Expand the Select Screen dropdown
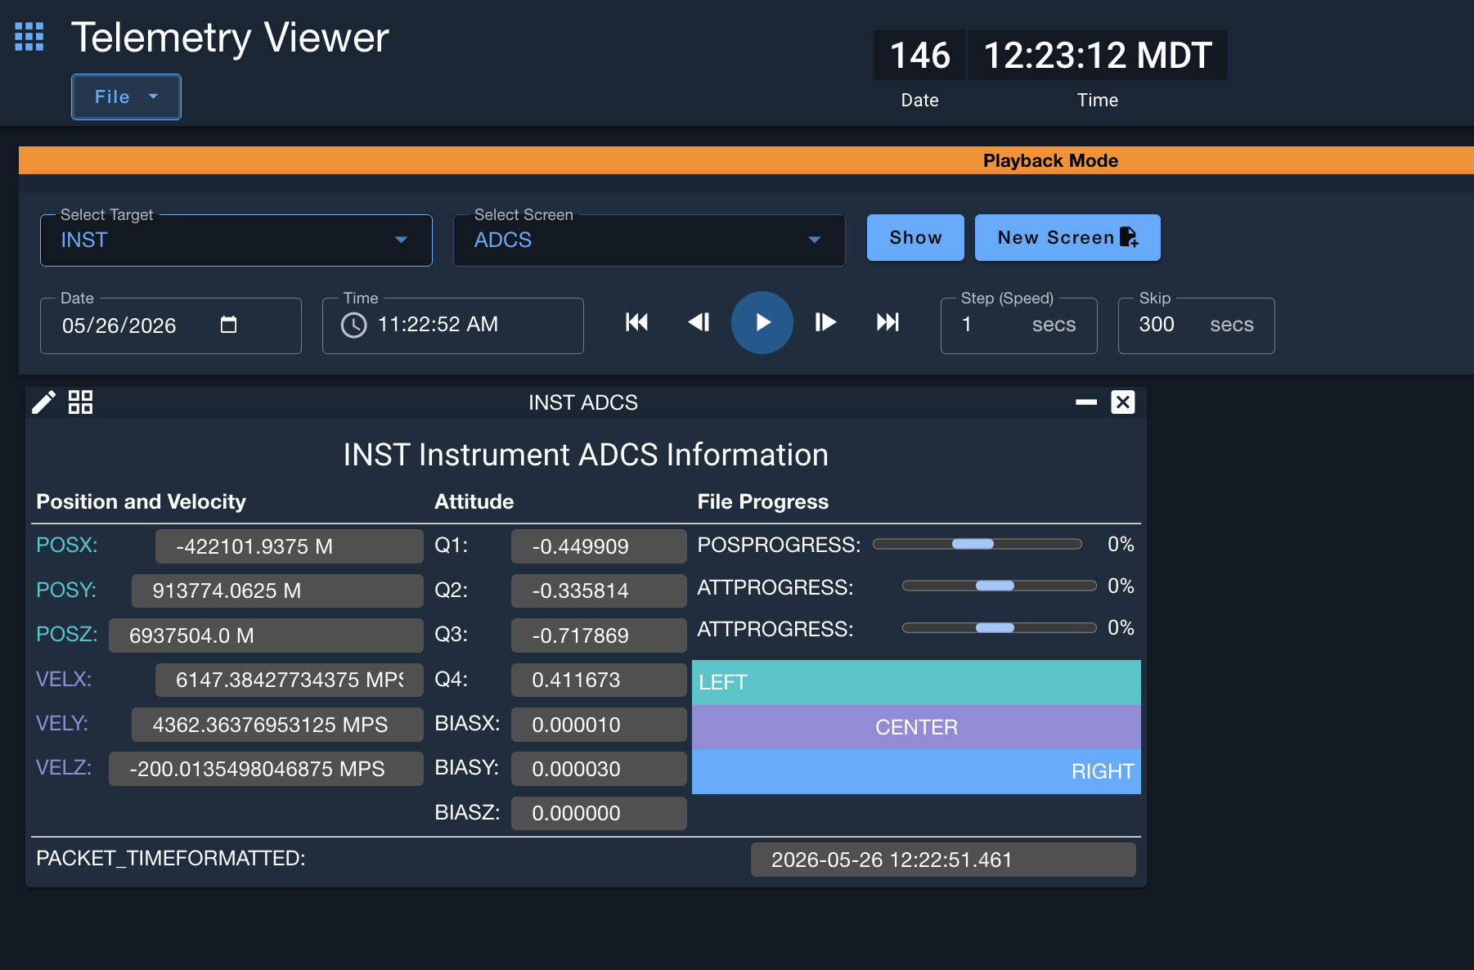 pyautogui.click(x=649, y=240)
